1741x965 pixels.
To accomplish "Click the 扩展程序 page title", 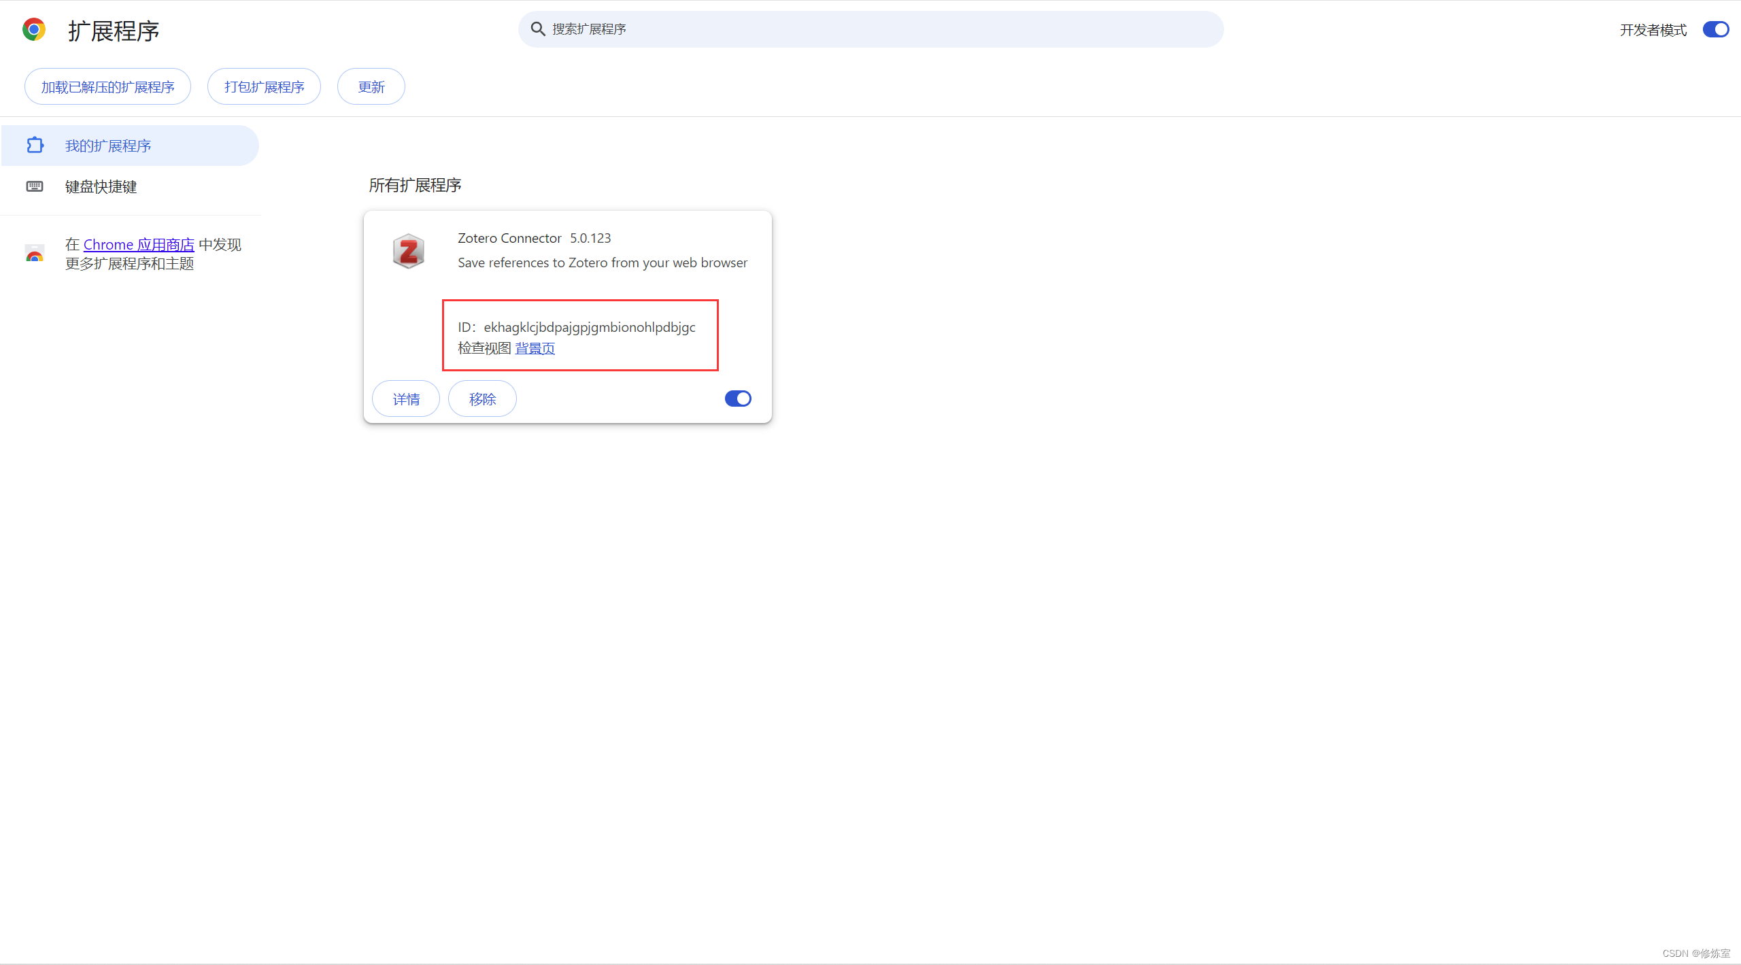I will click(114, 31).
